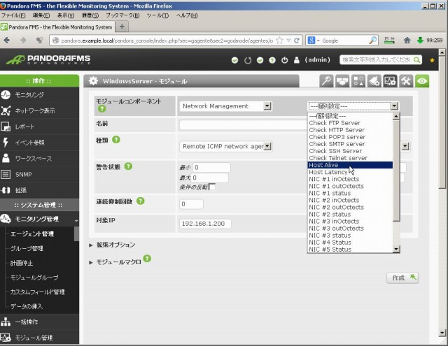Screen dimensions: 448x346
Task: Toggle the 条件の反転 checkbox
Action: (x=212, y=187)
